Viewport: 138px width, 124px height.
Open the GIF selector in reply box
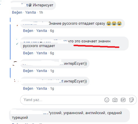tap(123, 100)
